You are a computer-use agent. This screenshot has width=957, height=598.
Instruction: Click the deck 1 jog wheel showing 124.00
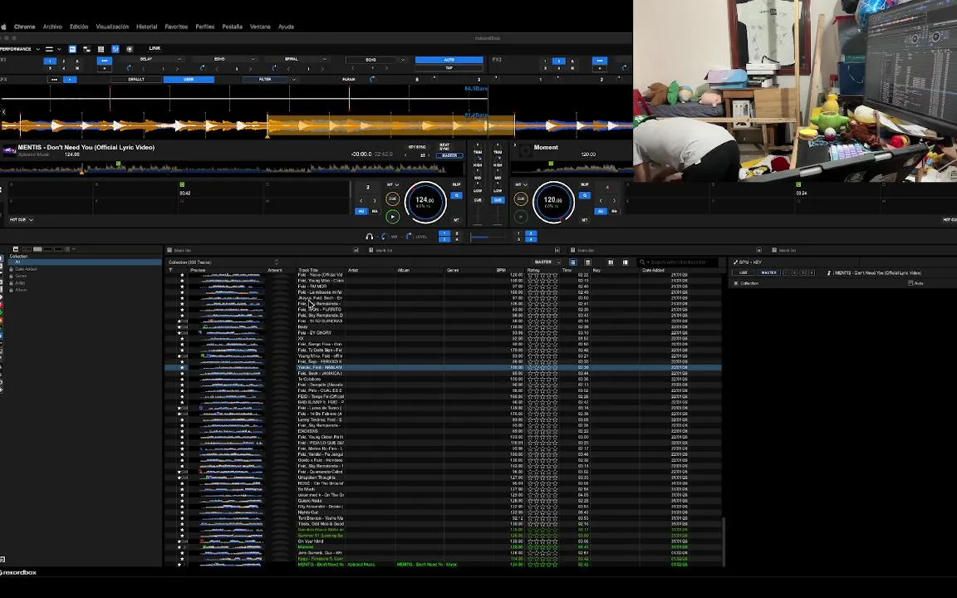(x=425, y=201)
